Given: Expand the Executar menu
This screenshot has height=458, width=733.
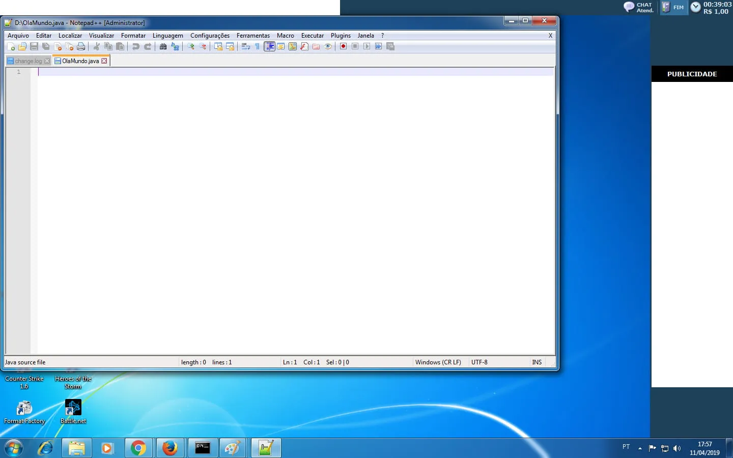Looking at the screenshot, I should click(x=312, y=36).
